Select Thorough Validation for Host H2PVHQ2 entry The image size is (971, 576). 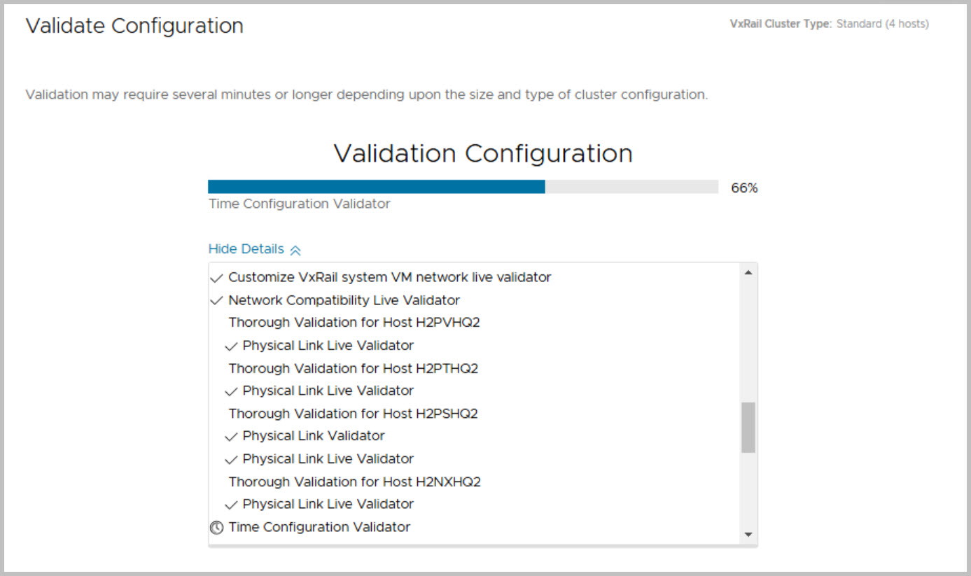(354, 323)
